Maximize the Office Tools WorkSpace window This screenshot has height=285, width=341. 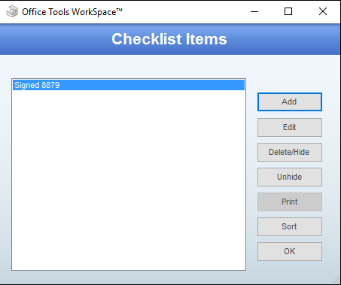pyautogui.click(x=288, y=11)
